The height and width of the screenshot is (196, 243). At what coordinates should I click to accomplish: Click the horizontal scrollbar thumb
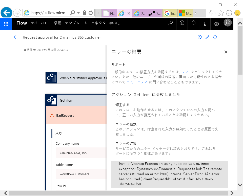click(118, 193)
